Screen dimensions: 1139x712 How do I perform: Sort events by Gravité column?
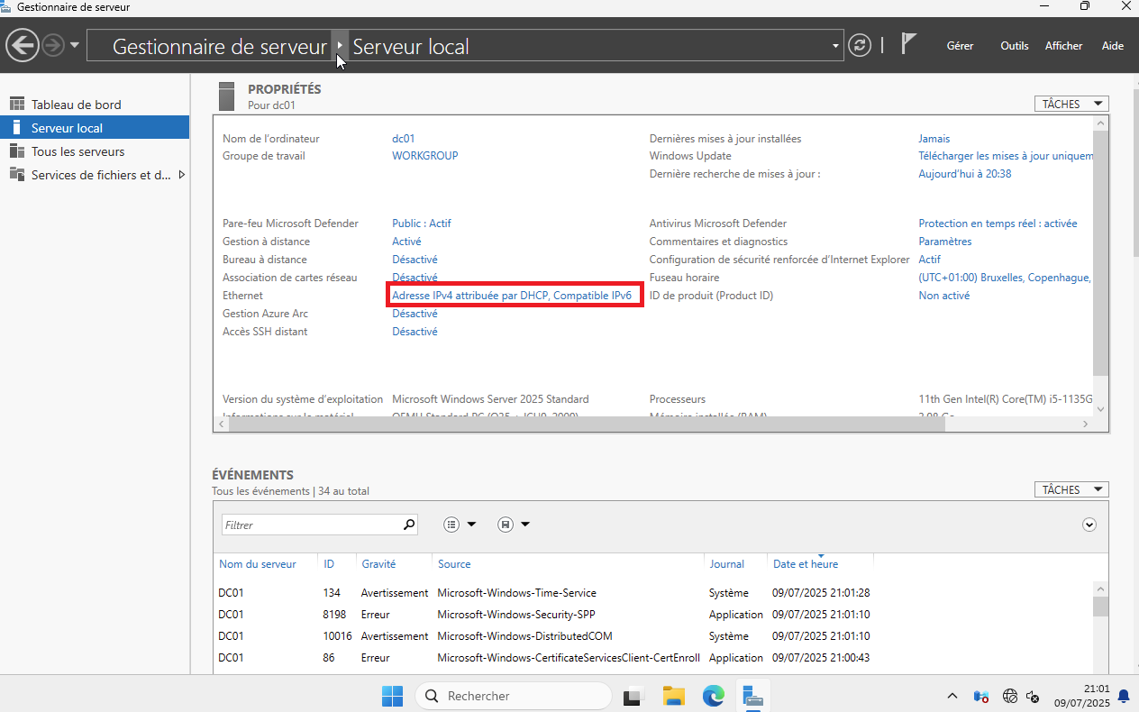pyautogui.click(x=378, y=564)
